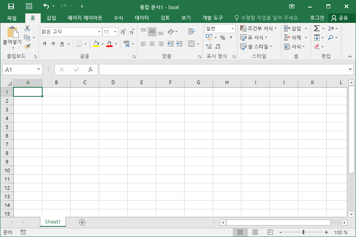356x237 pixels.
Task: Click the Sort and Filter icon
Action: [331, 28]
